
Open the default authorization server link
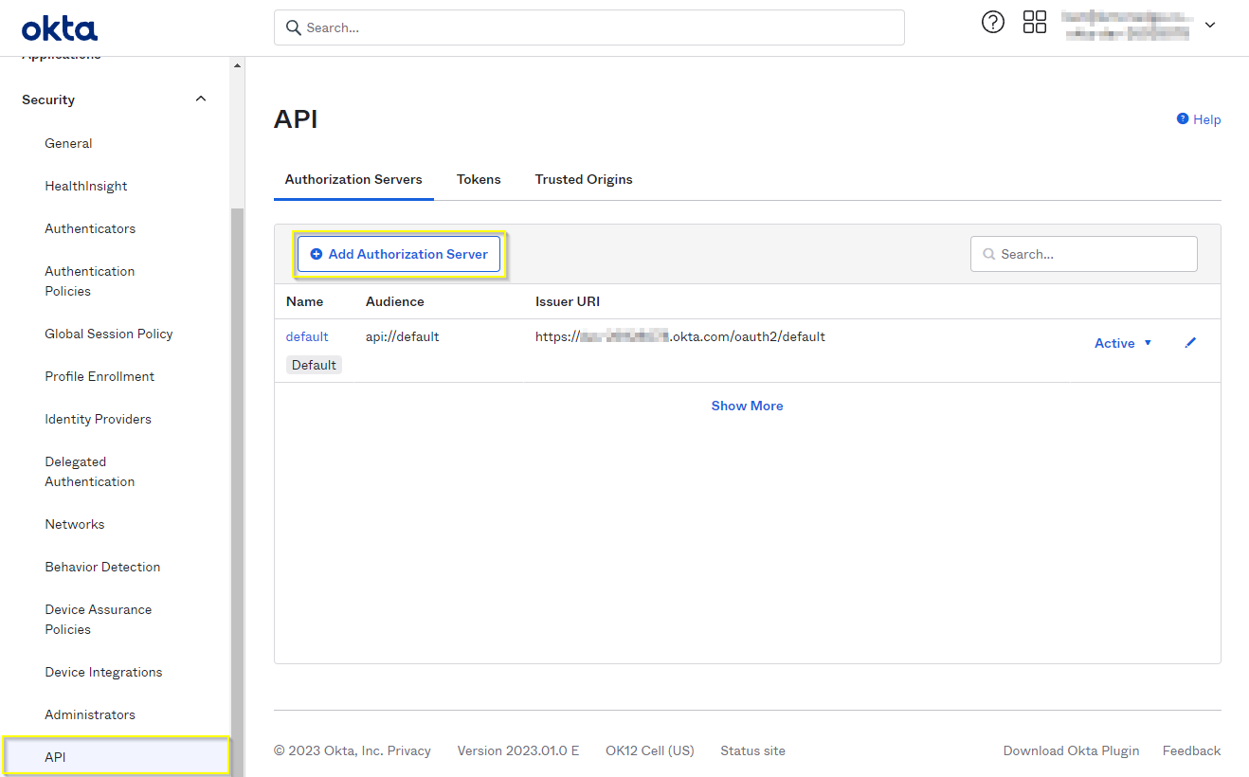[x=307, y=336]
